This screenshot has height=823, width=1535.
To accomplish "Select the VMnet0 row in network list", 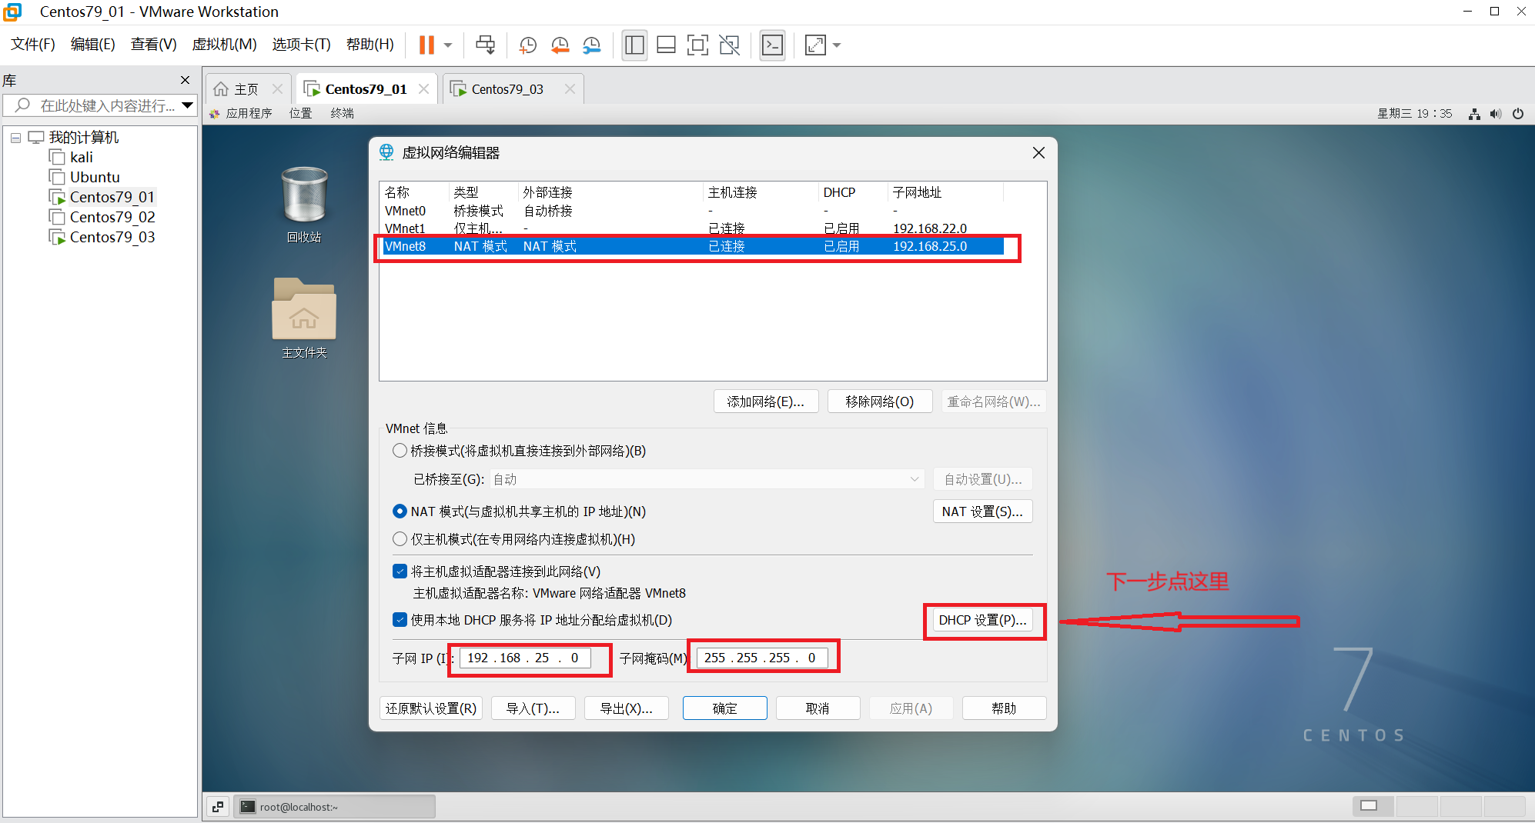I will click(693, 211).
